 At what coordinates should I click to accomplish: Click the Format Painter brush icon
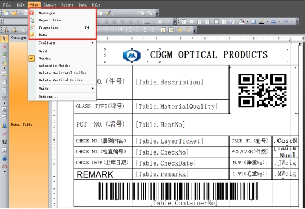click(x=108, y=13)
